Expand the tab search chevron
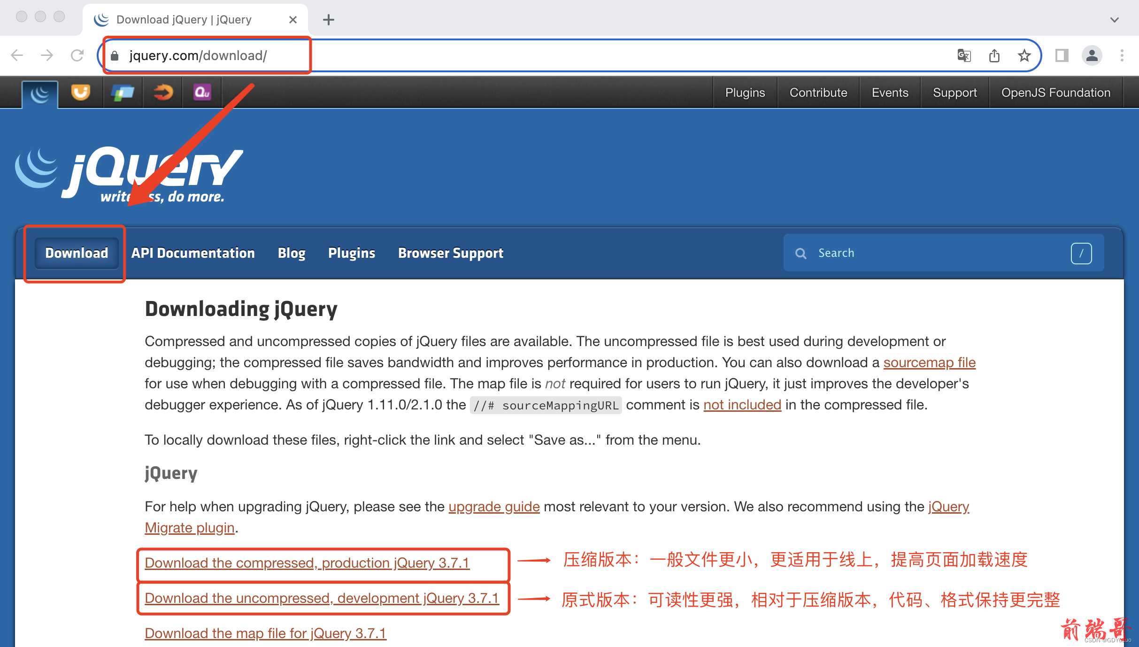 click(x=1114, y=20)
